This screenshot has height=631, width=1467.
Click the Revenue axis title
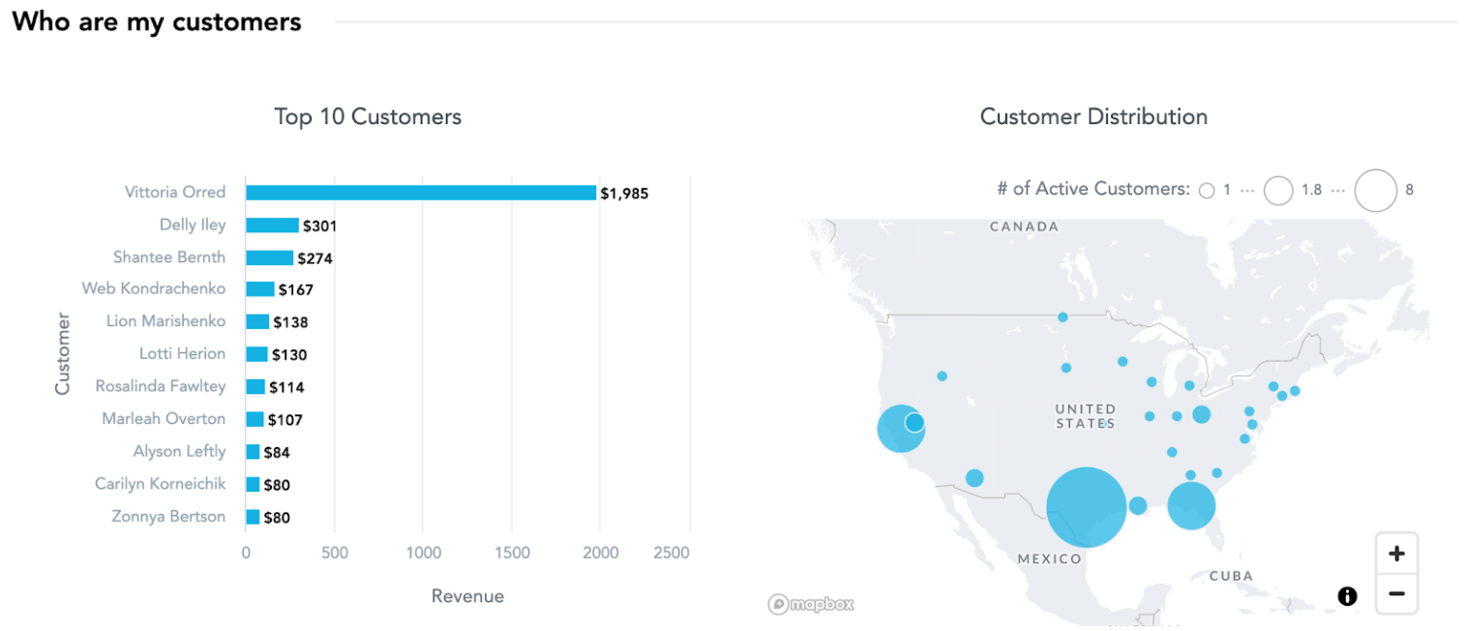(467, 596)
